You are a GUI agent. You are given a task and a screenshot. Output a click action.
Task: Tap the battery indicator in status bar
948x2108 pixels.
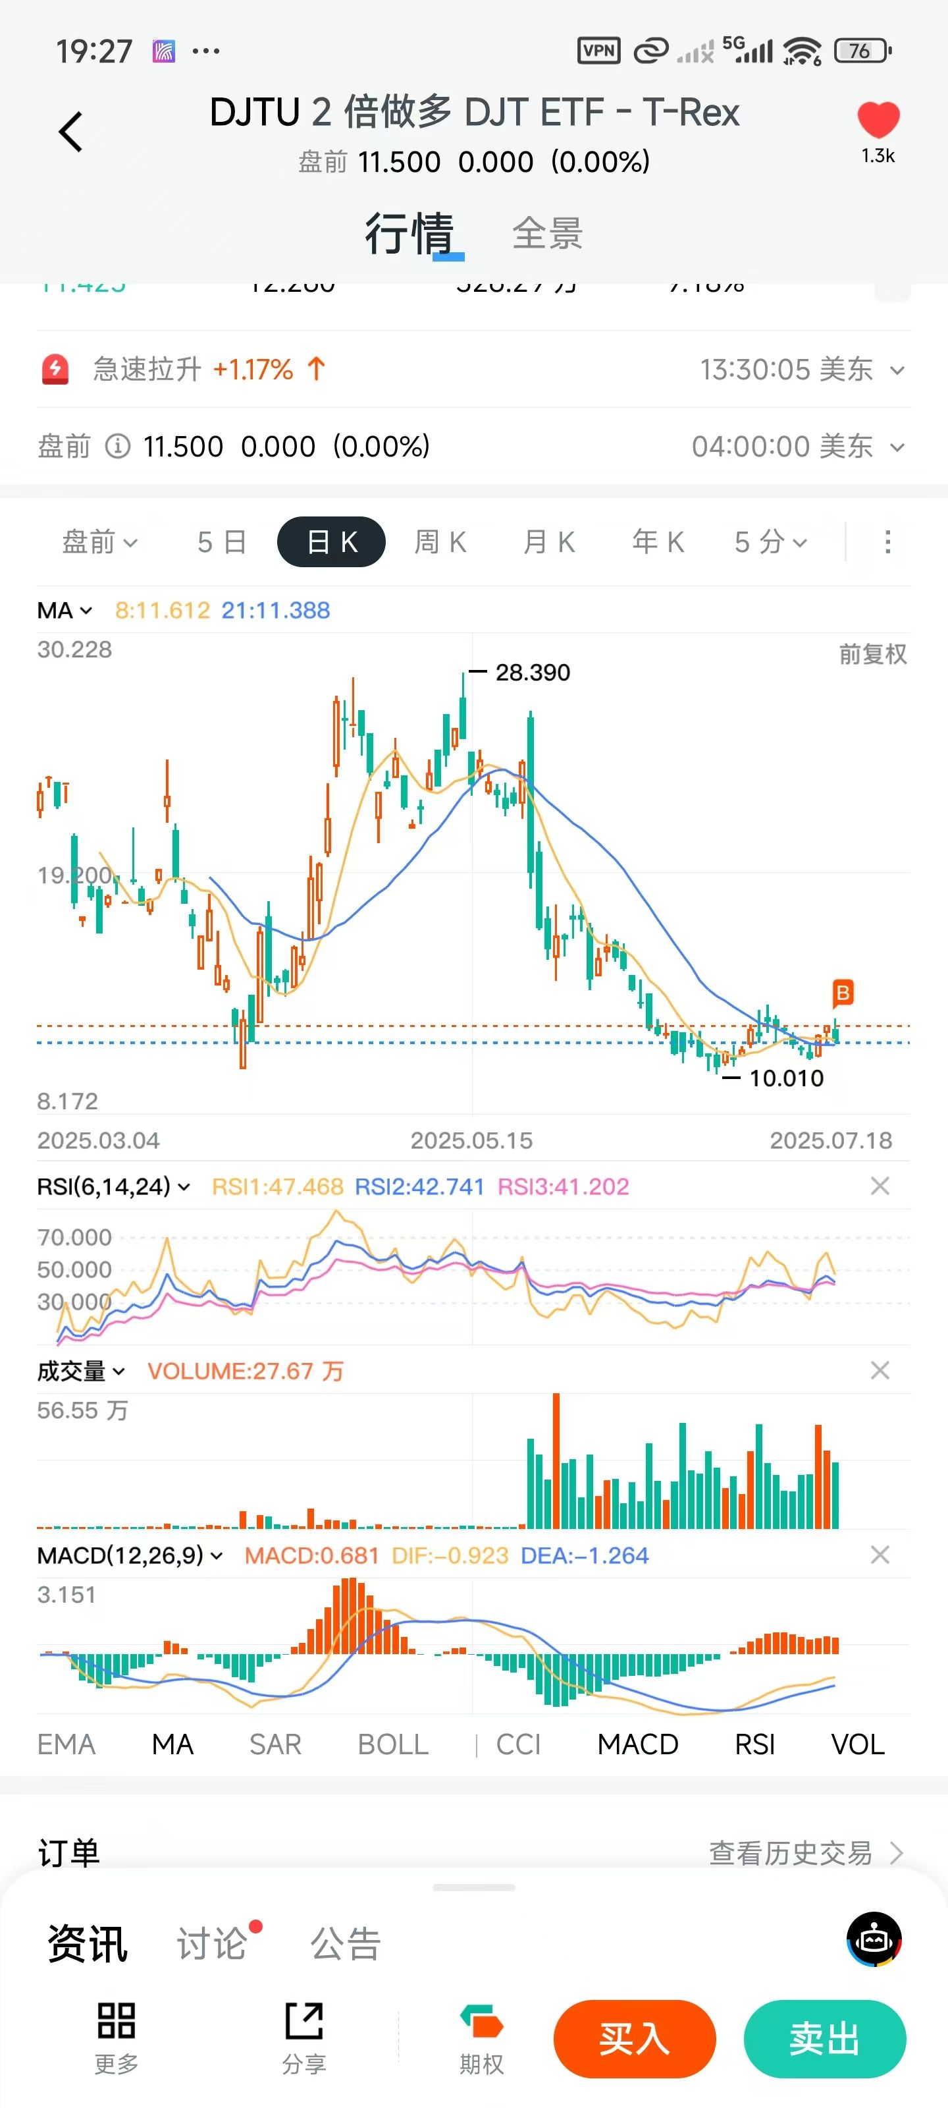[862, 51]
